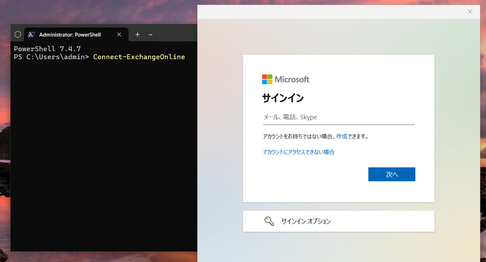The height and width of the screenshot is (262, 486).
Task: Open a new terminal tab with the plus button
Action: pyautogui.click(x=138, y=34)
